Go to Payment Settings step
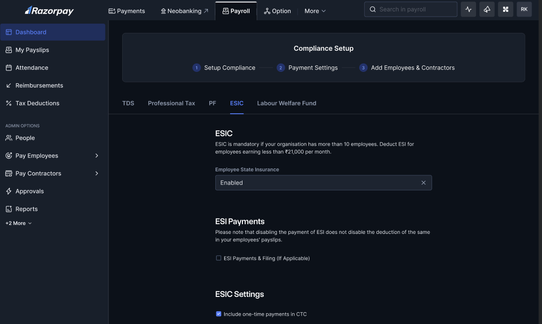 coord(312,68)
